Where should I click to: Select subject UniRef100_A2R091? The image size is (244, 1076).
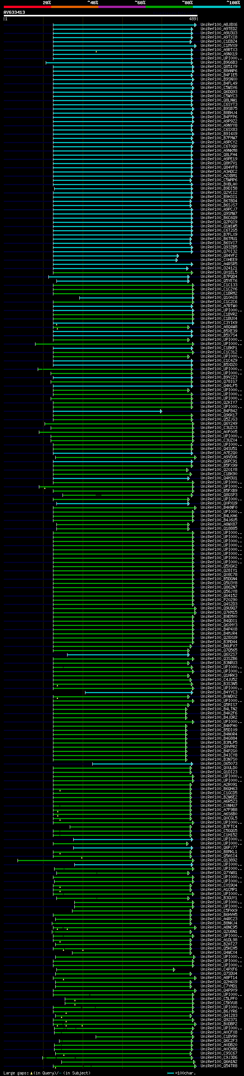pos(218,785)
